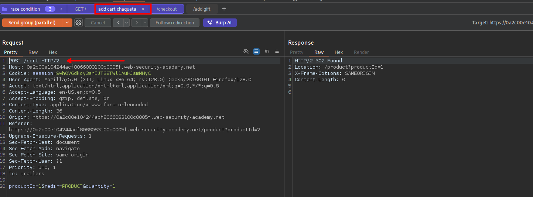Open the Send group options dropdown
The height and width of the screenshot is (197, 533).
(x=67, y=23)
